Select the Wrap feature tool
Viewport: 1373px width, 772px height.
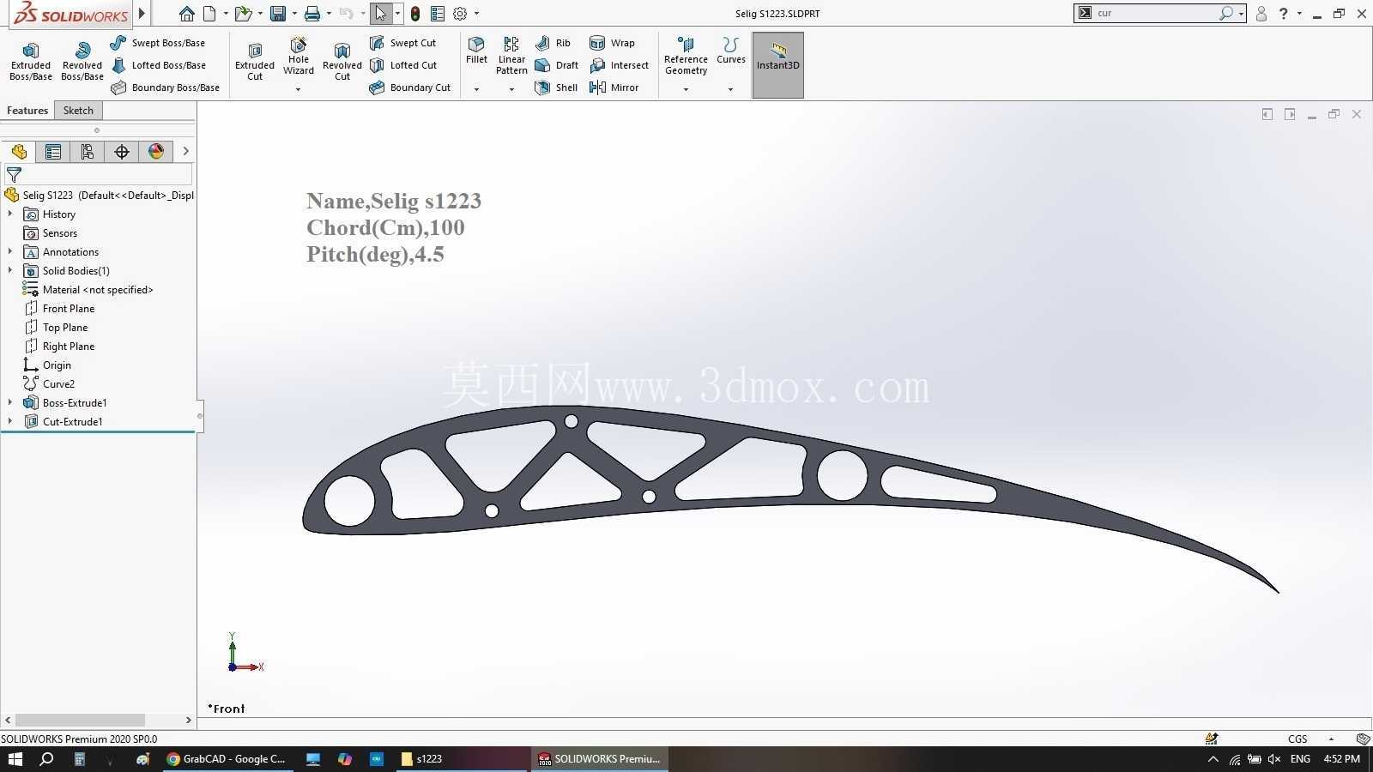612,43
